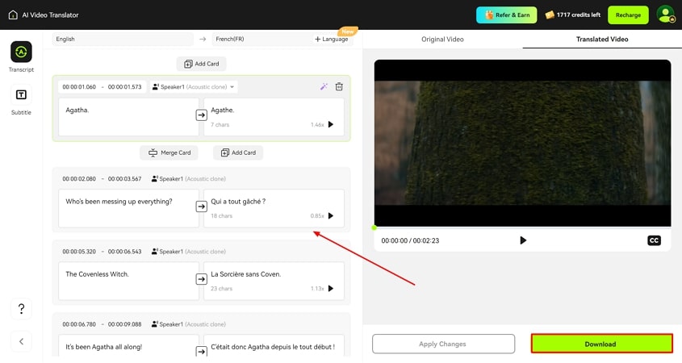This screenshot has height=363, width=682.
Task: Click the green video progress slider handle
Action: click(x=374, y=227)
